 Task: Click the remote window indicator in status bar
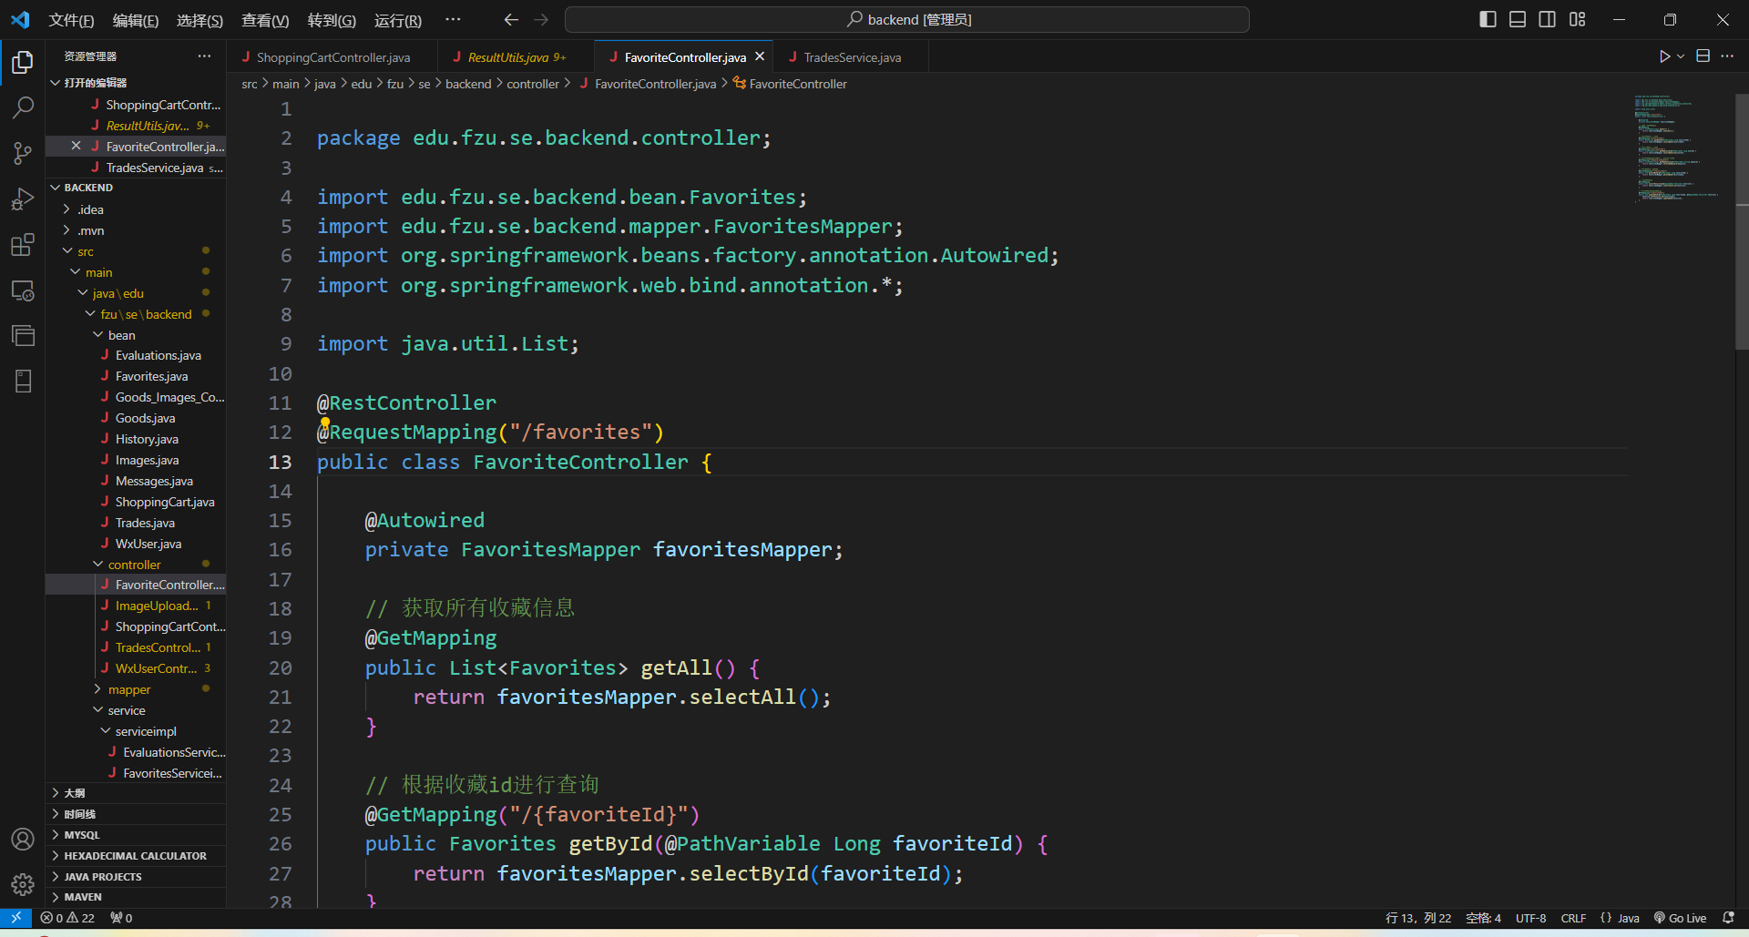pos(15,918)
